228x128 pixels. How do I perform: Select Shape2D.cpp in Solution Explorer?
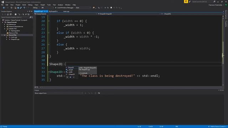tap(15, 39)
